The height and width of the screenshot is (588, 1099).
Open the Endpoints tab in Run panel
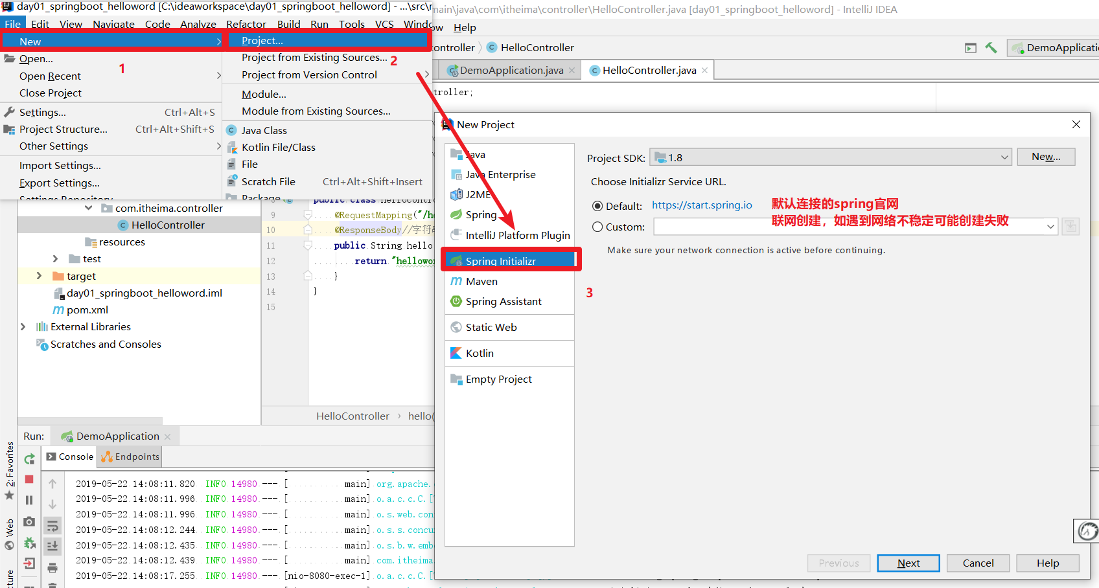130,457
